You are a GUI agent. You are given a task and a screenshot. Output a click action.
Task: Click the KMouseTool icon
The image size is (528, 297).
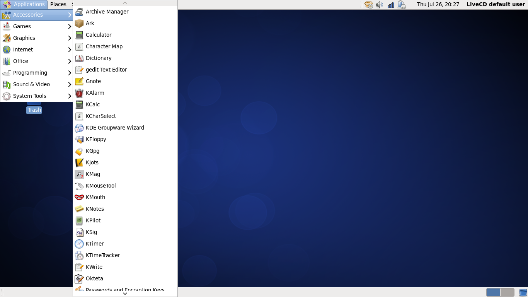pos(79,186)
